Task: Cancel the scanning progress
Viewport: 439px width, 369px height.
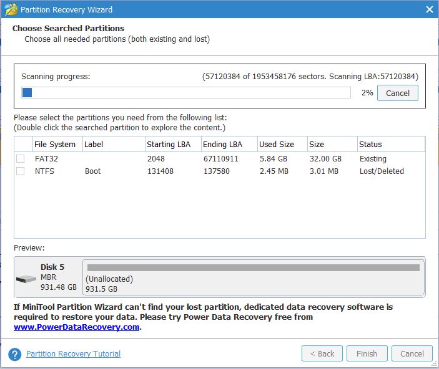Action: click(x=398, y=93)
